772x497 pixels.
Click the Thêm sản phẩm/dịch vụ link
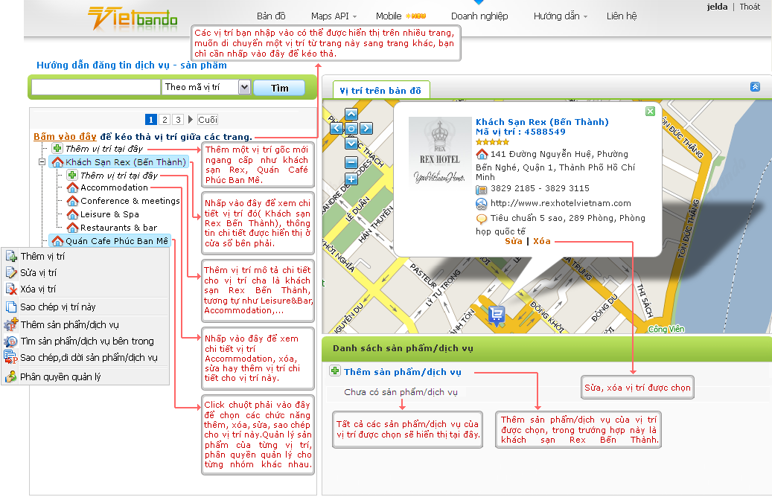(x=403, y=372)
